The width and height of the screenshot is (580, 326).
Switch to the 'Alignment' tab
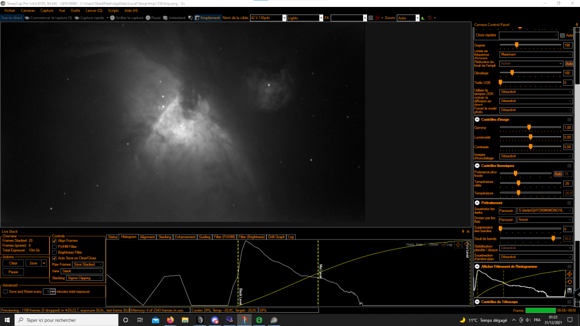click(147, 237)
